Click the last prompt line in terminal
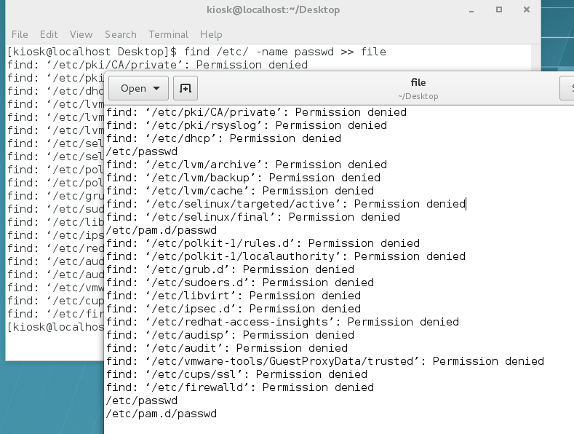 (55, 327)
